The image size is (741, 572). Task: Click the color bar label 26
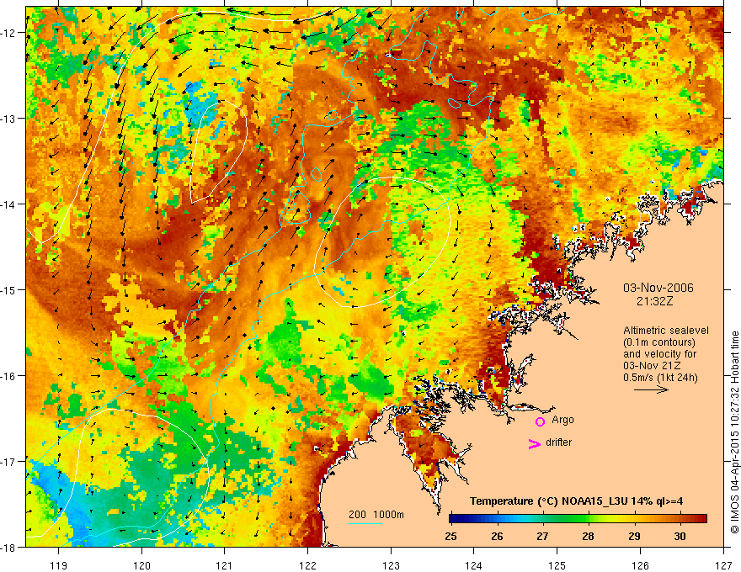(497, 536)
